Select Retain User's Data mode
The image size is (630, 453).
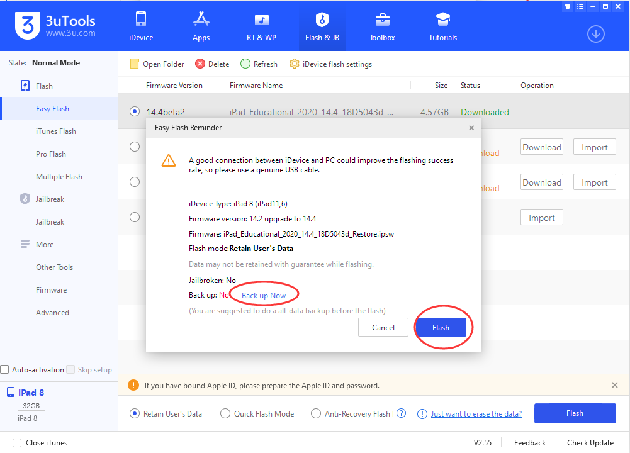pyautogui.click(x=135, y=413)
